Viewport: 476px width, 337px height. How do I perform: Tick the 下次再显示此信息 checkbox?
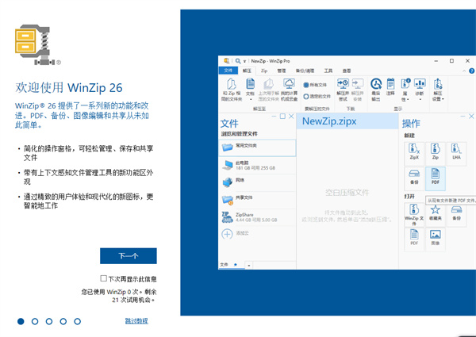pyautogui.click(x=104, y=279)
